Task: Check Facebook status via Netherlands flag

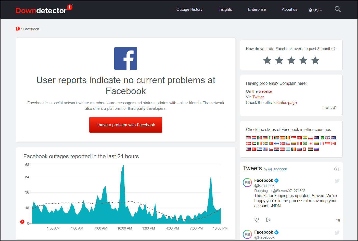Action: 254,138
